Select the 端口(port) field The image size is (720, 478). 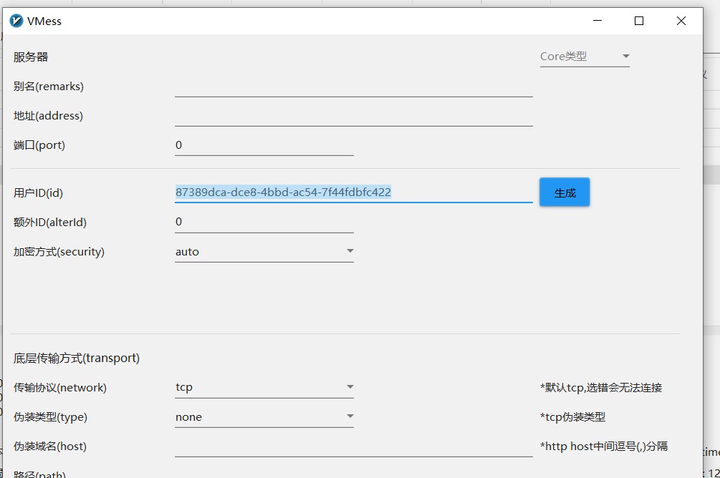[264, 145]
